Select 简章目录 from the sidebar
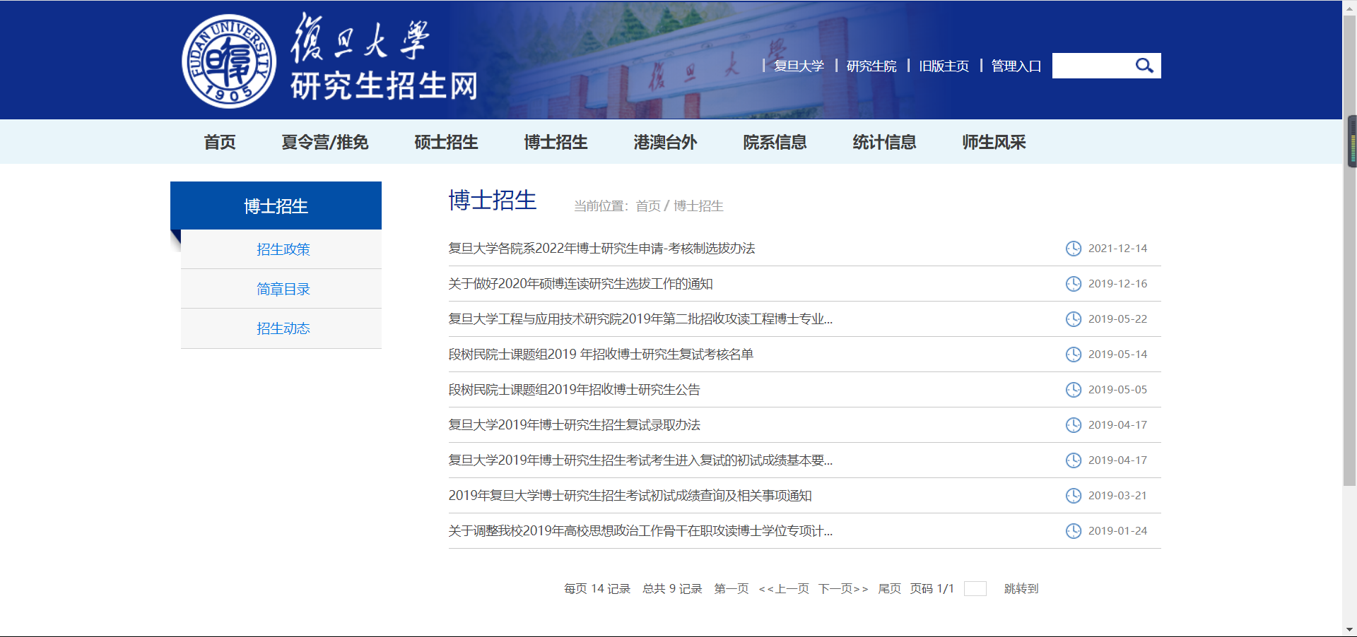The width and height of the screenshot is (1357, 637). pyautogui.click(x=283, y=288)
